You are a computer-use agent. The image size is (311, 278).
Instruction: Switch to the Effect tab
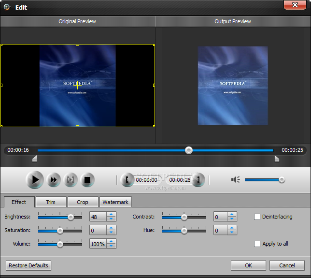(19, 202)
